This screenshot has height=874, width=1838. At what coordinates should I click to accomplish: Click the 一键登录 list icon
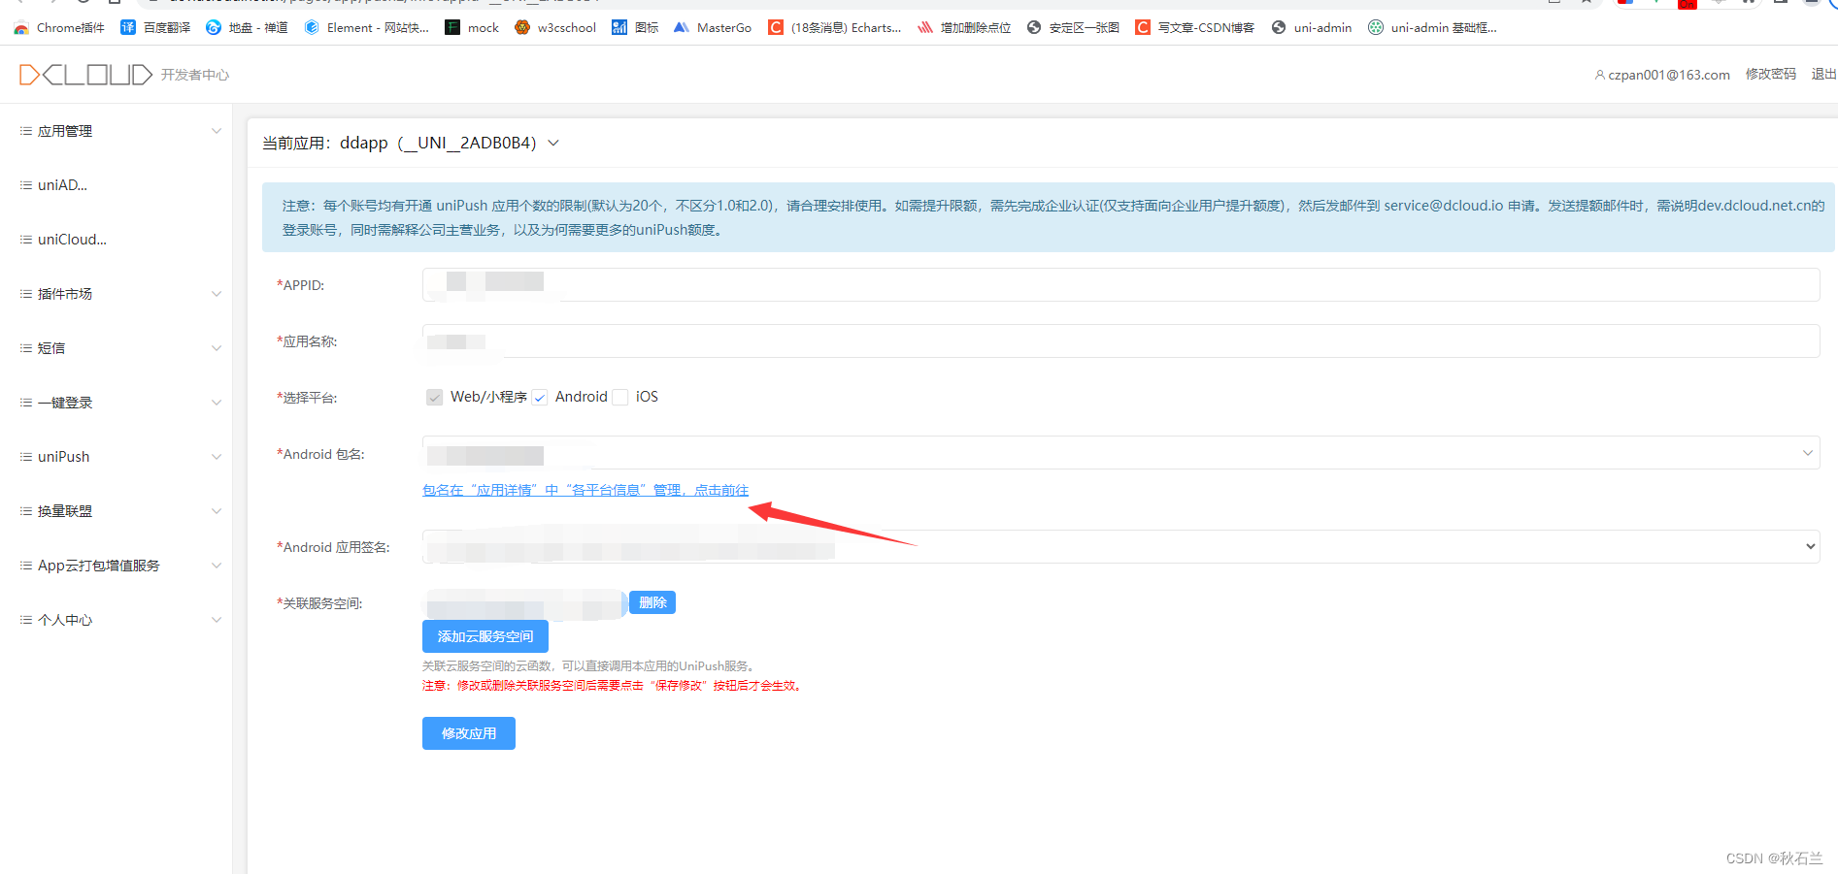pyautogui.click(x=26, y=403)
